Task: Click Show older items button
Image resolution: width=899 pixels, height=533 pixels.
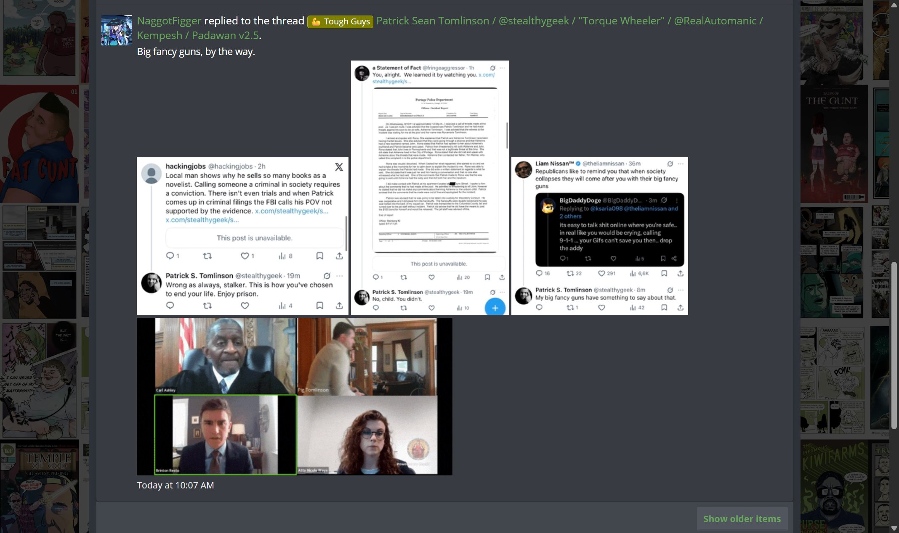Action: 742,519
